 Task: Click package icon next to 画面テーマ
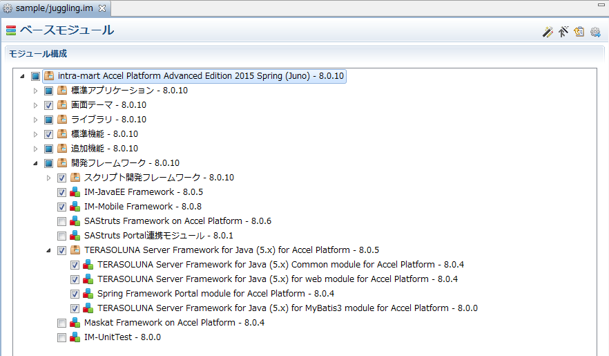click(62, 105)
